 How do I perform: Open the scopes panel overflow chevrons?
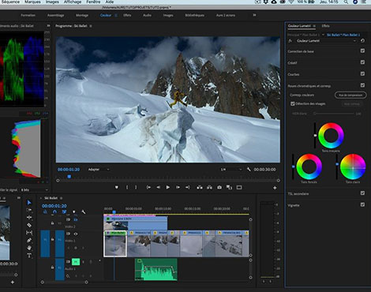(48, 26)
